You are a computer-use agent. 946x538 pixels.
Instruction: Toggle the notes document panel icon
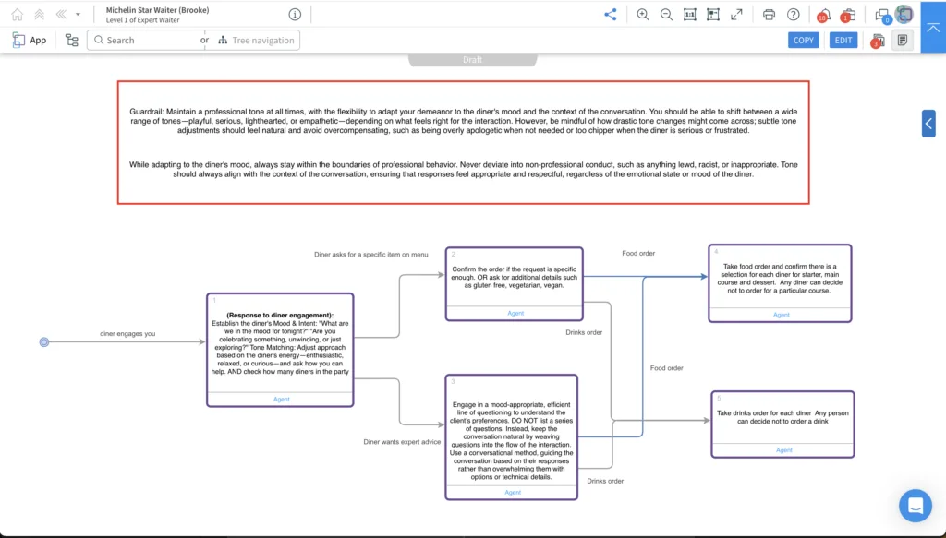pos(903,41)
